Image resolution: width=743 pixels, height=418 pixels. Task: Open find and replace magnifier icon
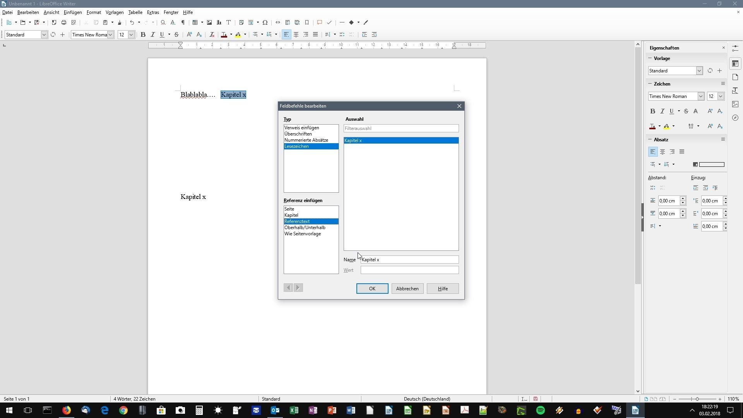click(x=163, y=22)
